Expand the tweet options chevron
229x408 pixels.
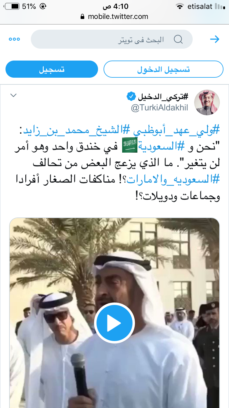(x=13, y=95)
